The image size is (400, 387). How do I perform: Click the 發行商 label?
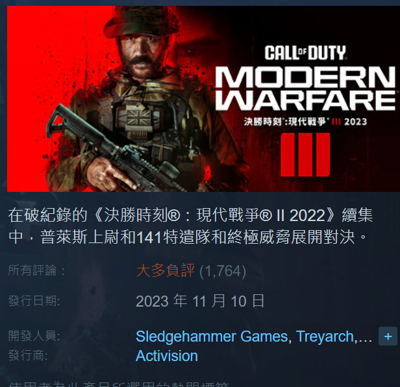tap(28, 355)
